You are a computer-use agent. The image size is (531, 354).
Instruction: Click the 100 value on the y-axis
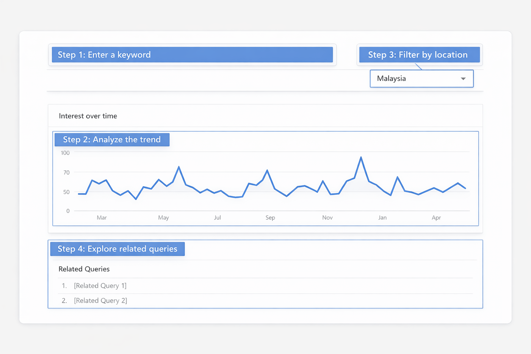point(65,153)
